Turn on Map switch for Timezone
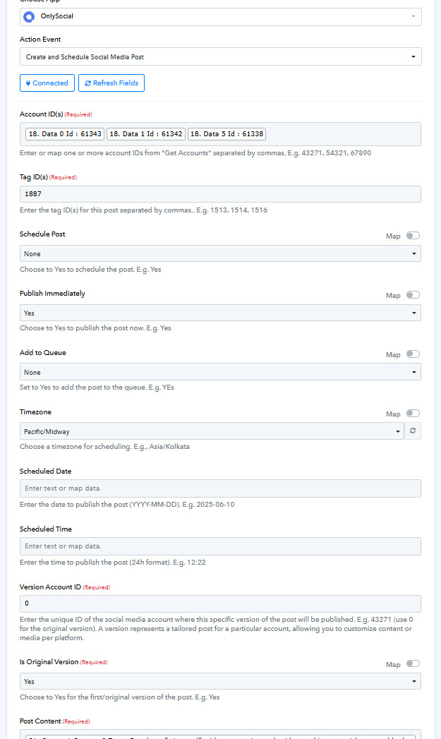This screenshot has width=441, height=739. point(413,414)
